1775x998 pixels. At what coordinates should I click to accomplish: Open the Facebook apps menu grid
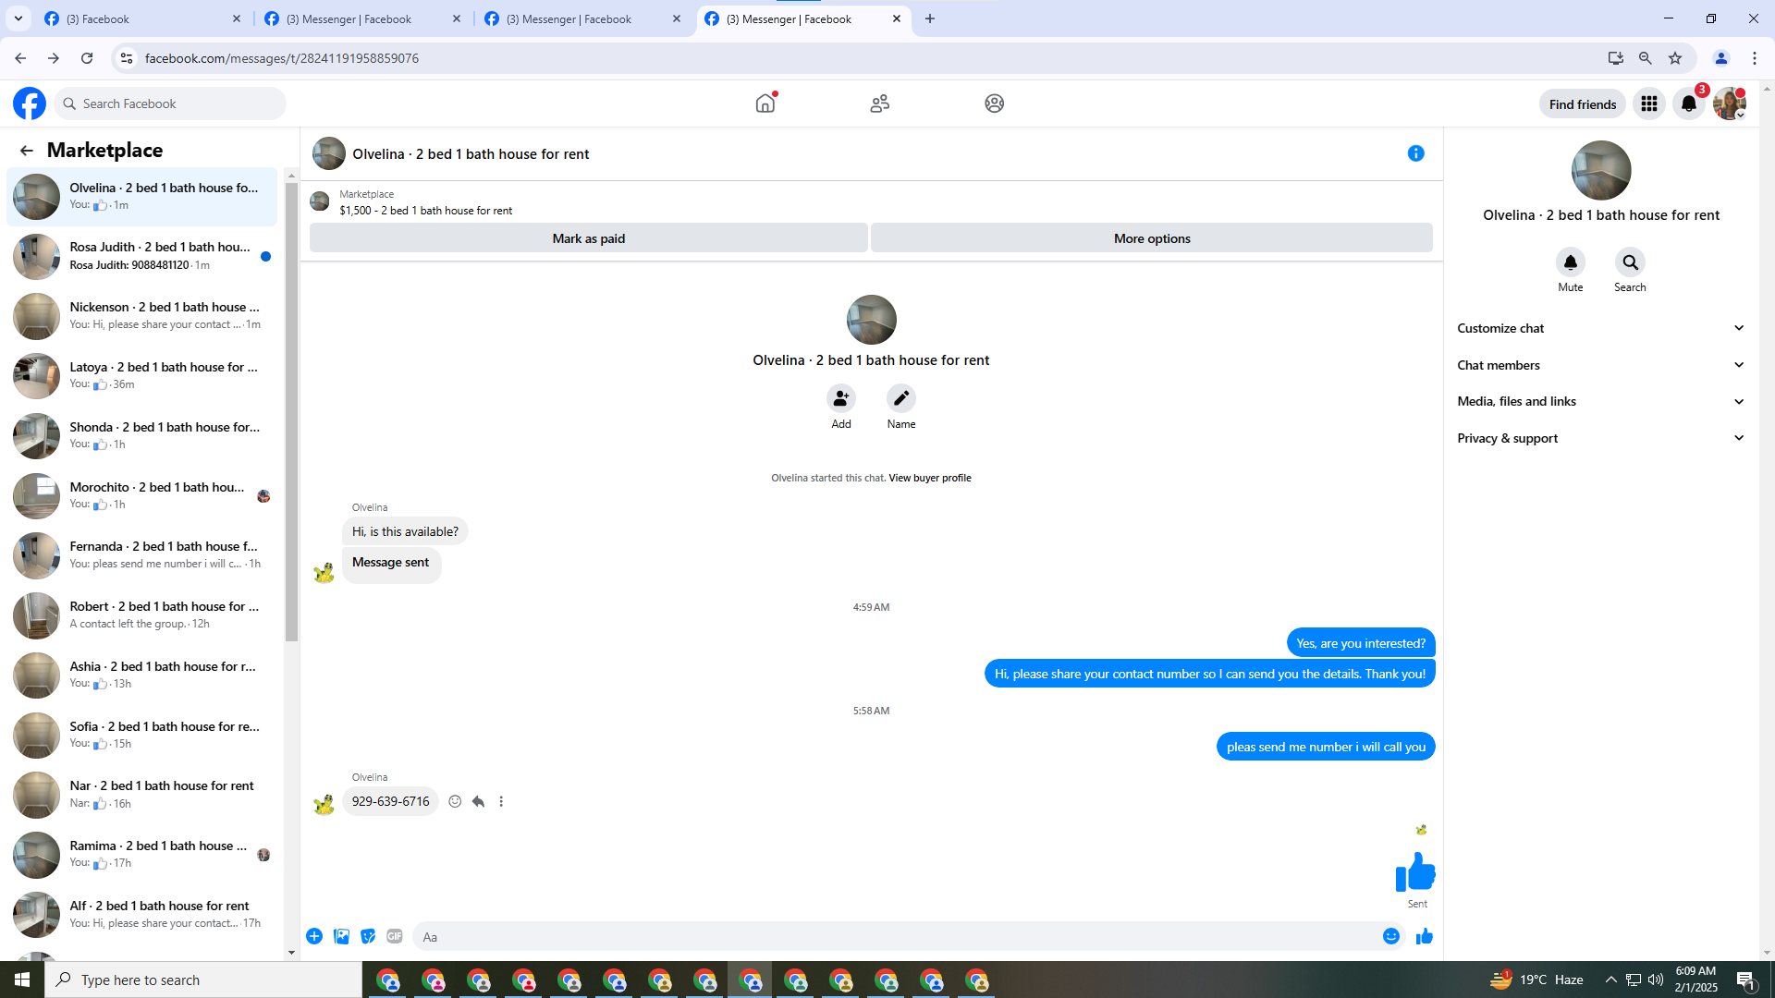coord(1648,103)
